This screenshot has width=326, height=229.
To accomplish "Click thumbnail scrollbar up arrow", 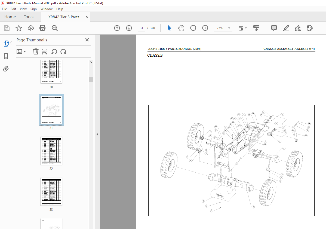I will coord(91,62).
